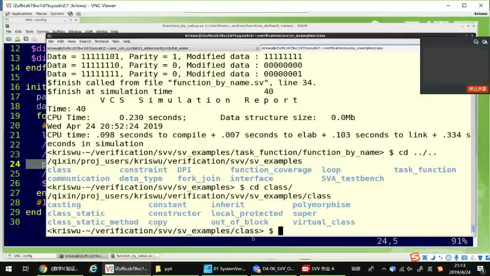Select the function_by_value.sv item in the bottom panel

(135, 256)
